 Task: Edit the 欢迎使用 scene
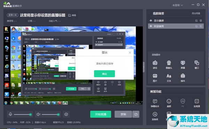[x=196, y=26]
